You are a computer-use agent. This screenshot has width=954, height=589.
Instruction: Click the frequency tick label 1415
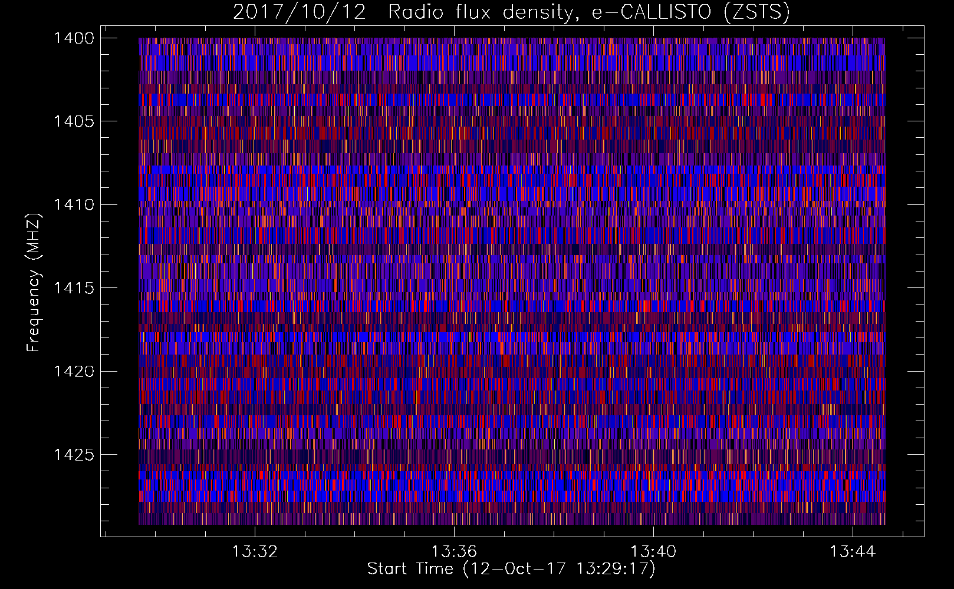pos(74,288)
